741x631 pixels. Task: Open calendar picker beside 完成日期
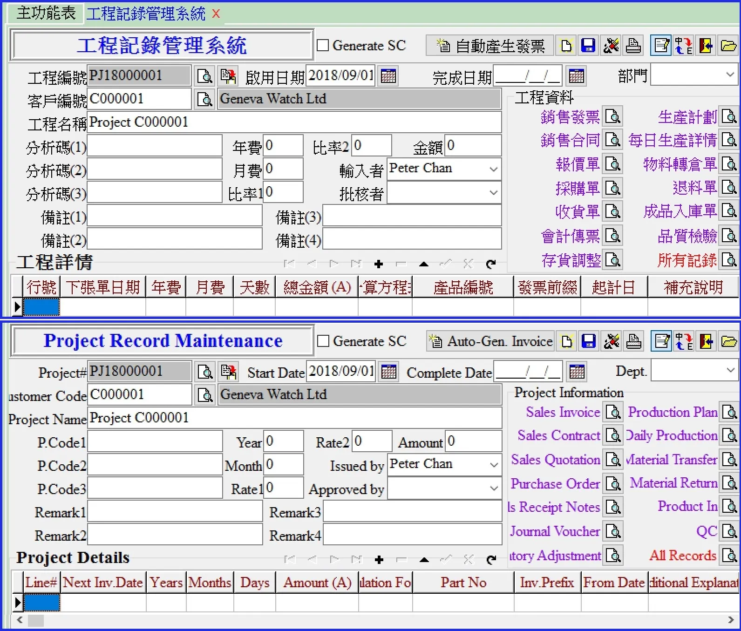pos(576,76)
